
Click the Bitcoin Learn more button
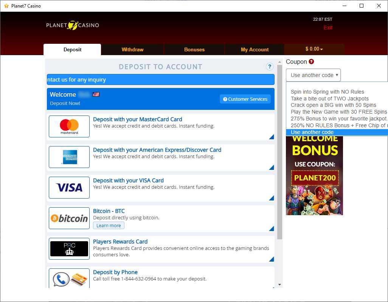pyautogui.click(x=109, y=225)
